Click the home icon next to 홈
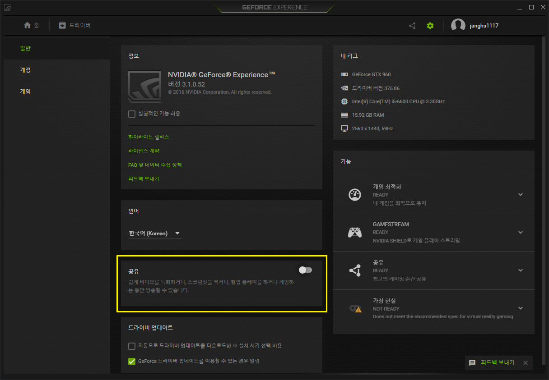Viewport: 549px width, 380px height. (x=27, y=25)
